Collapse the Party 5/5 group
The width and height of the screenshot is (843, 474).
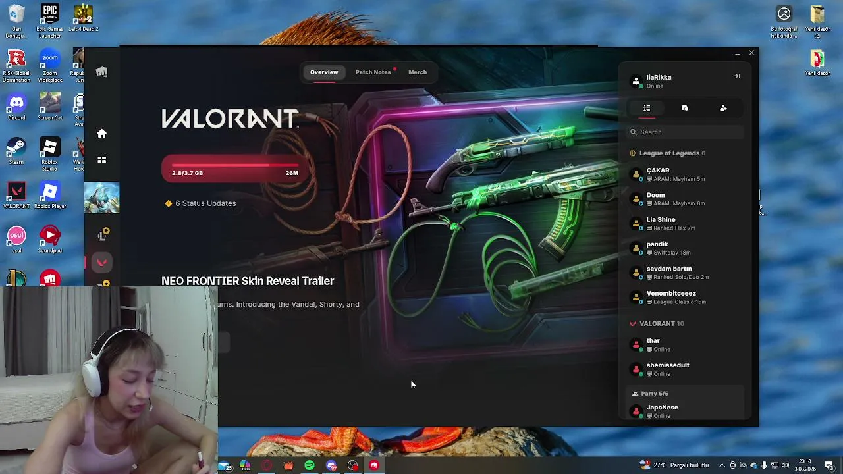(650, 394)
